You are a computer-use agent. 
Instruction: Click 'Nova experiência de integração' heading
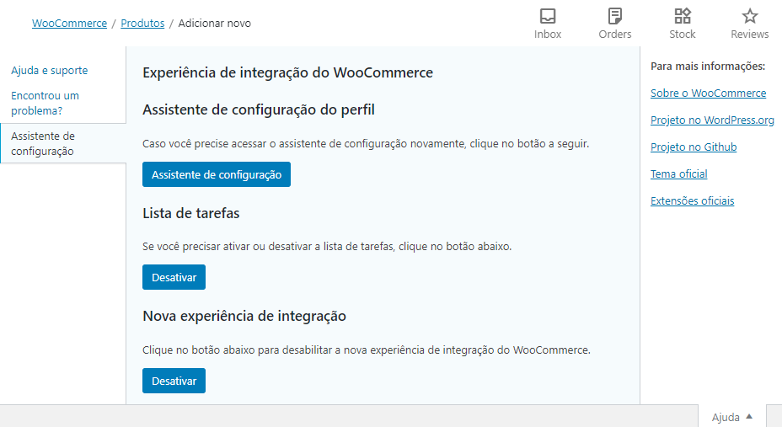point(244,317)
